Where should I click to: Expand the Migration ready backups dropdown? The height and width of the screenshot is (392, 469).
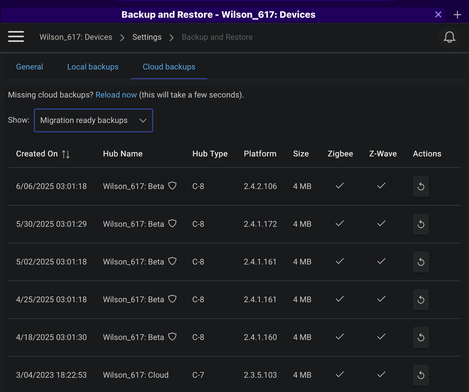coord(94,120)
